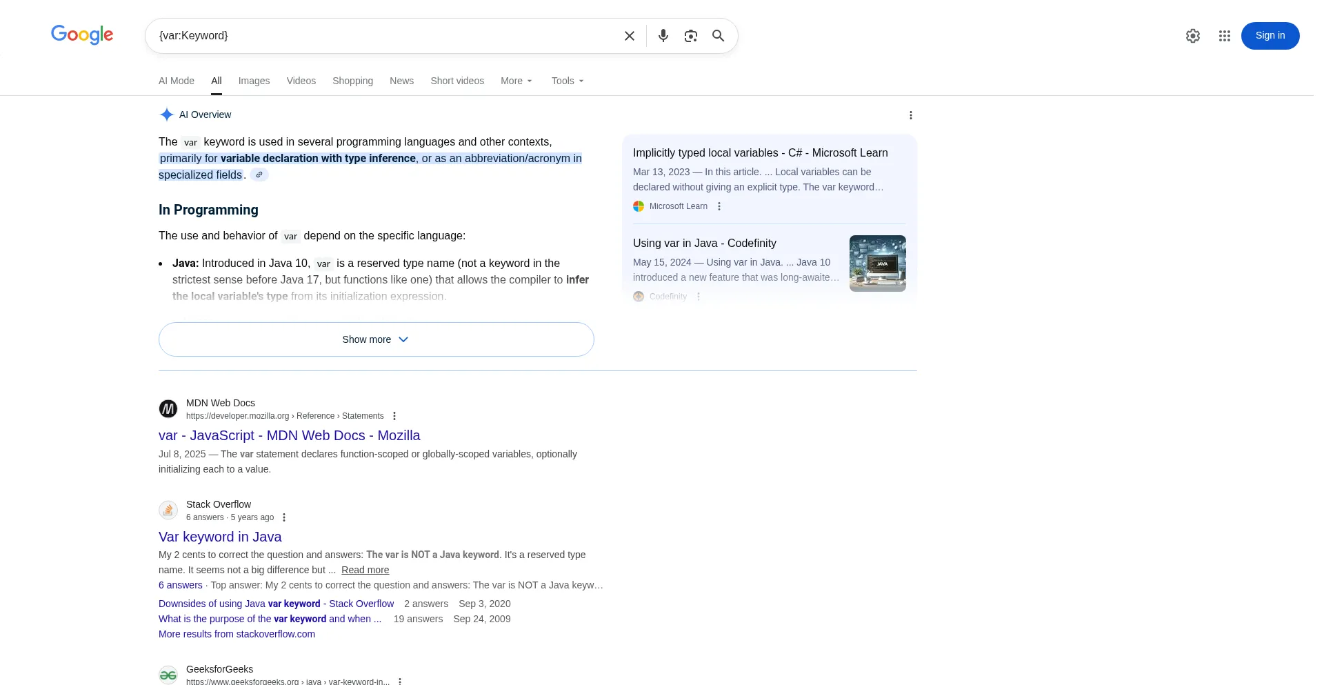Switch to the News tab

(401, 81)
